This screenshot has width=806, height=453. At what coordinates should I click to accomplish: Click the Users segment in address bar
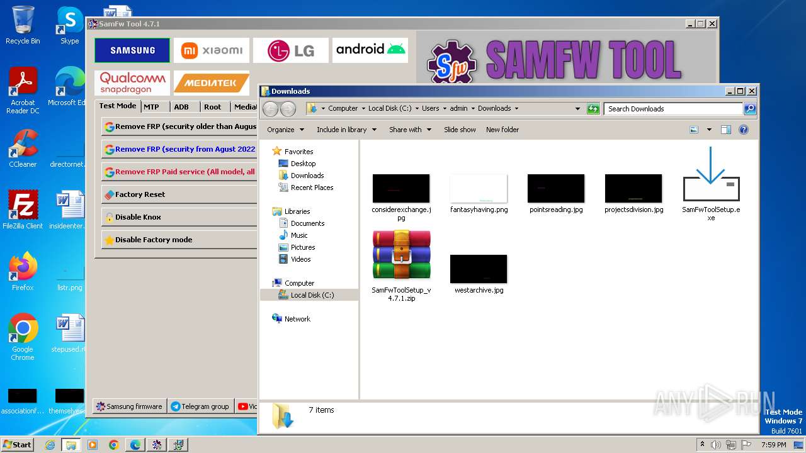pos(431,108)
